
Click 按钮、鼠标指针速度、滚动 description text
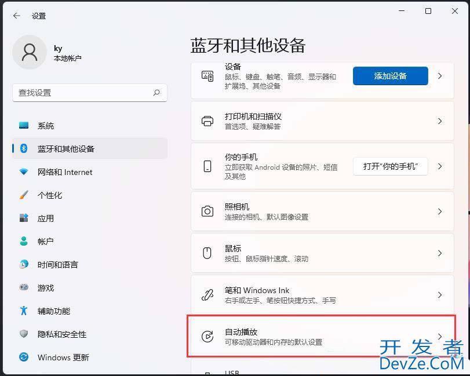point(267,258)
